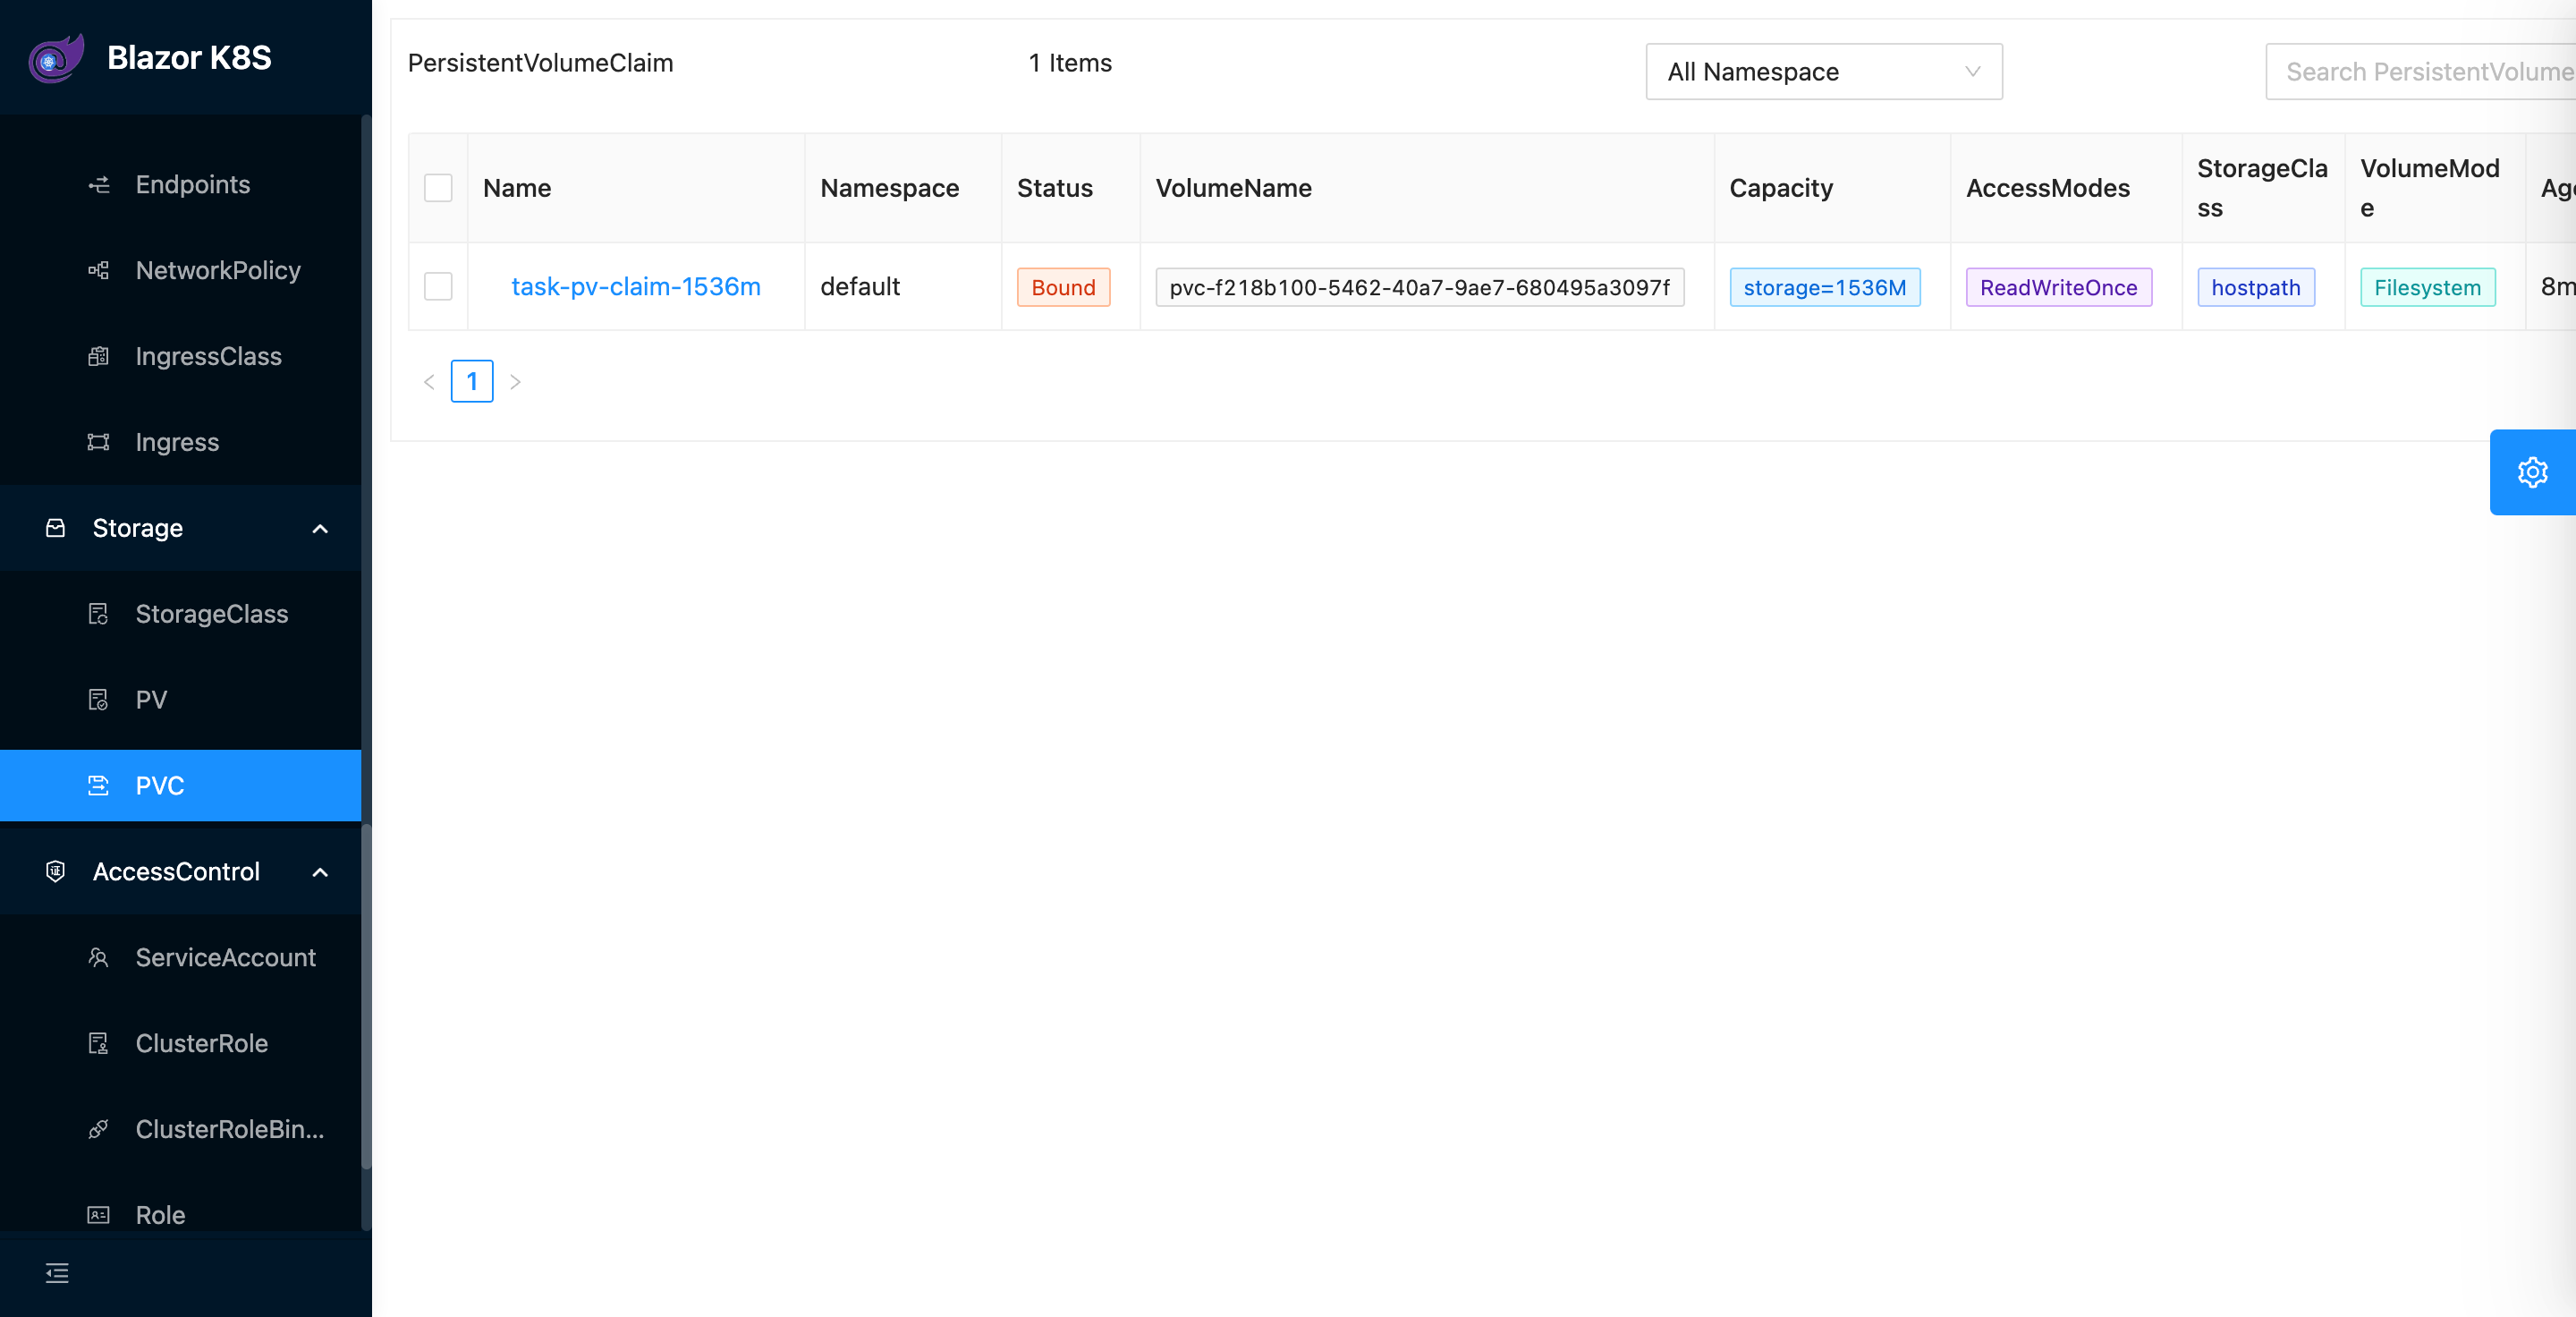2576x1317 pixels.
Task: Tick the checkbox for the task-pv-claim-1536m row
Action: click(x=438, y=287)
